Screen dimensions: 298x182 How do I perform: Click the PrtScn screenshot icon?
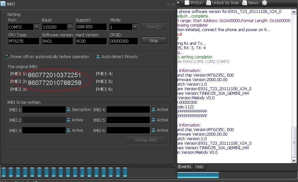point(187,3)
